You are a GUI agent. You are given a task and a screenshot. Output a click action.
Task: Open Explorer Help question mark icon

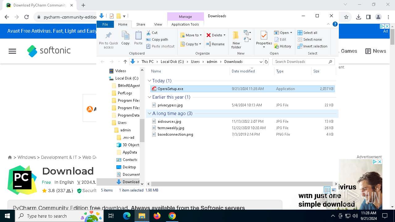pyautogui.click(x=335, y=24)
